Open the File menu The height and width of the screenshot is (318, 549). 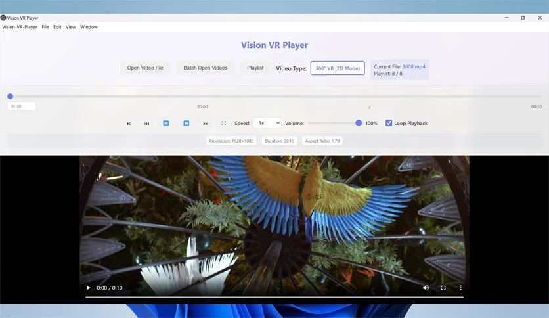[45, 27]
